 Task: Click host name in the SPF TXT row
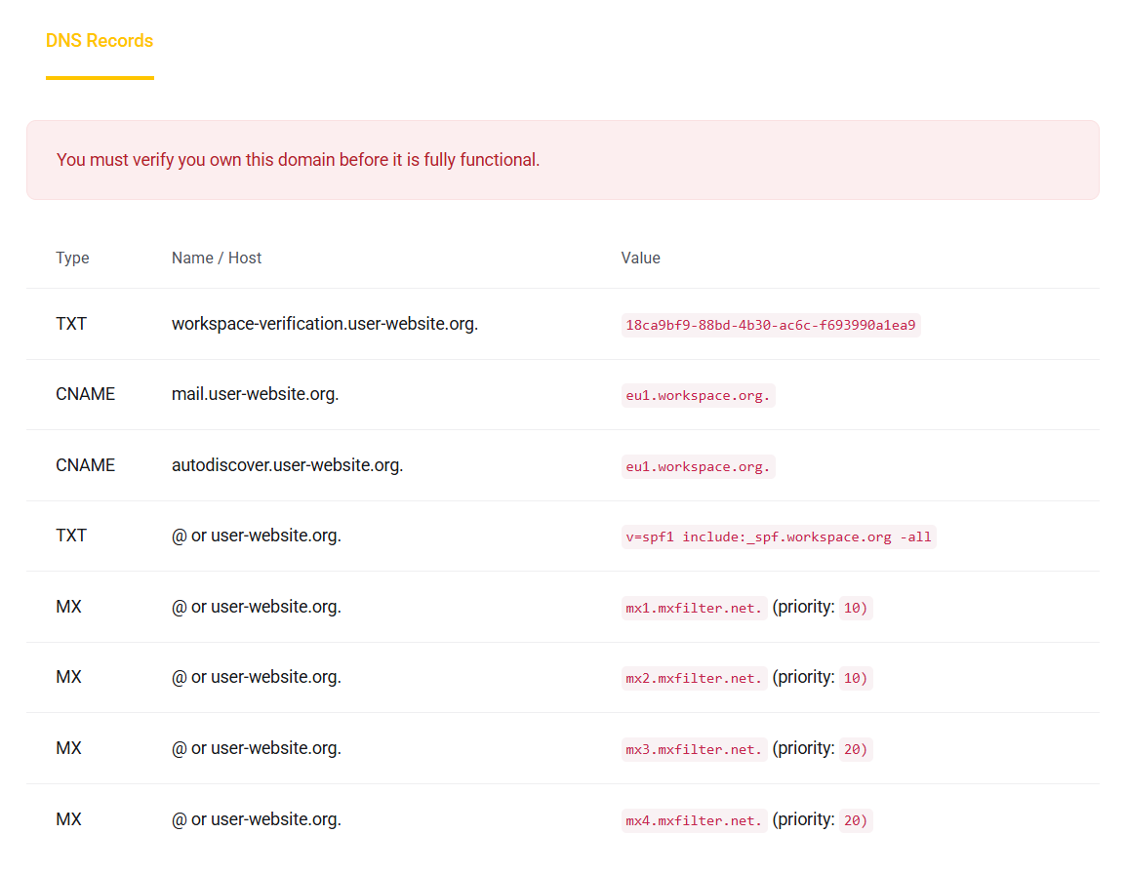[x=256, y=536]
